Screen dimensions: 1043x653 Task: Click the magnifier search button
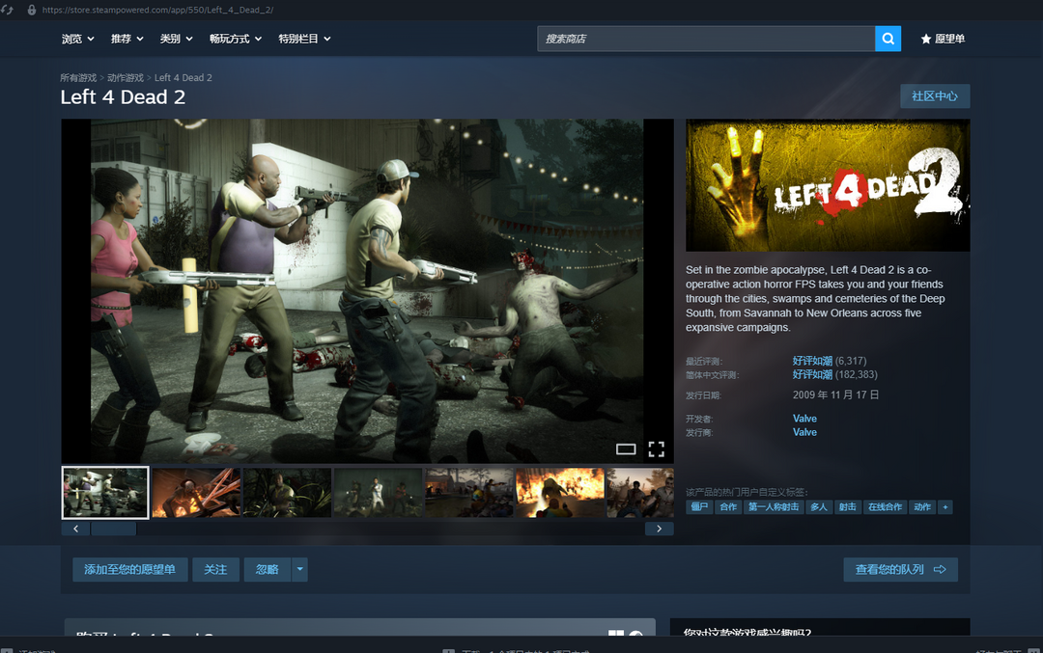coord(888,39)
